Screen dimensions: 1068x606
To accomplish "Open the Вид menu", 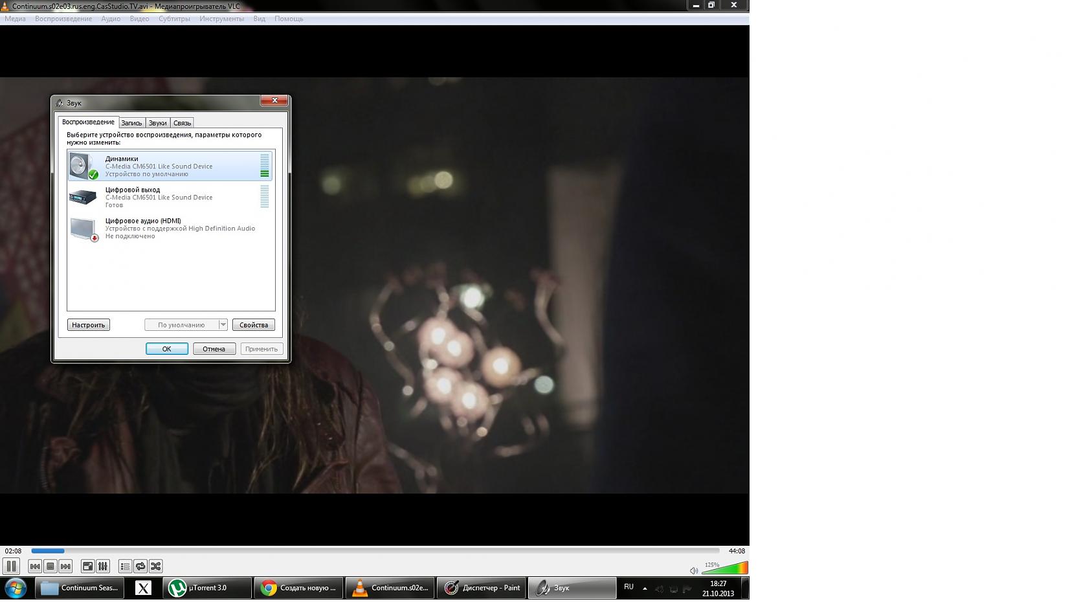I will click(259, 19).
